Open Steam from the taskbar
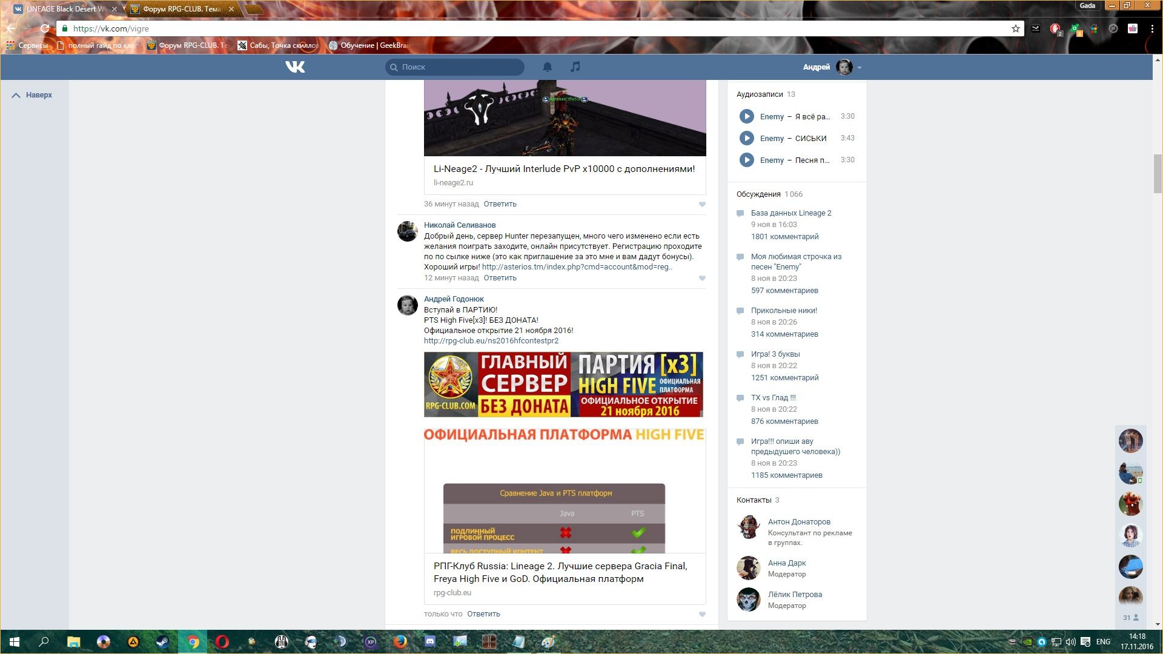The width and height of the screenshot is (1163, 654). (162, 642)
